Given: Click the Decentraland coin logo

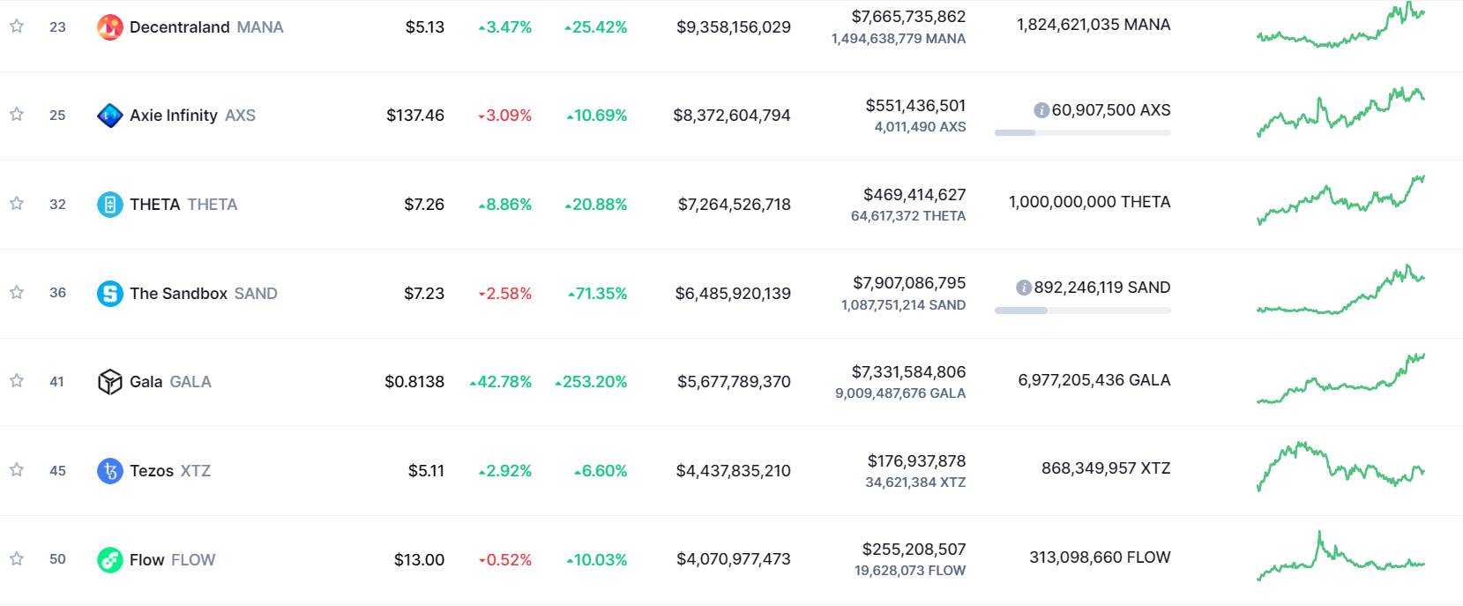Looking at the screenshot, I should 109,27.
